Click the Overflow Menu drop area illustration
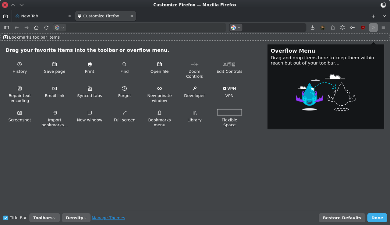Image resolution: width=390 pixels, height=225 pixels. (326, 92)
